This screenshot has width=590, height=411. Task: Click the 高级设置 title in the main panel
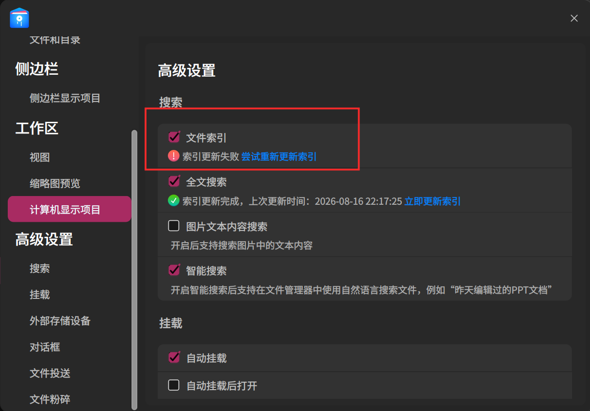click(187, 70)
